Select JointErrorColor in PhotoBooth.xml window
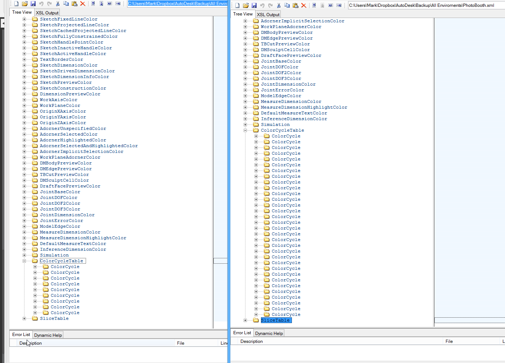 282,90
